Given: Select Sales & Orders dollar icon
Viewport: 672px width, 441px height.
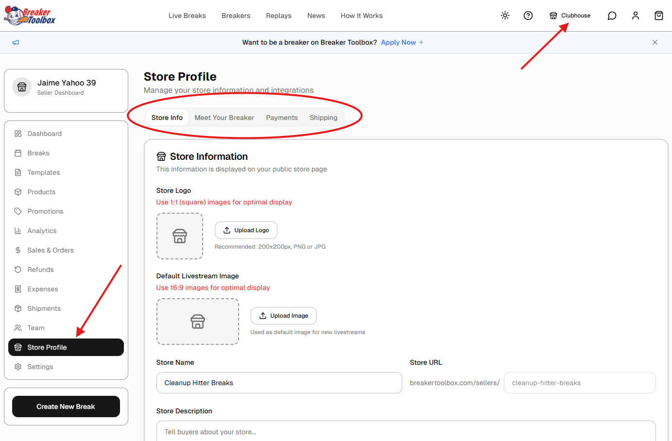Looking at the screenshot, I should [x=18, y=250].
